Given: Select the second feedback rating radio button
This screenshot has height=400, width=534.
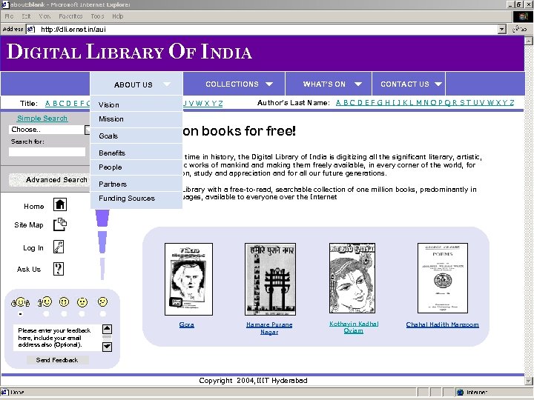Looking at the screenshot, I should tap(46, 314).
